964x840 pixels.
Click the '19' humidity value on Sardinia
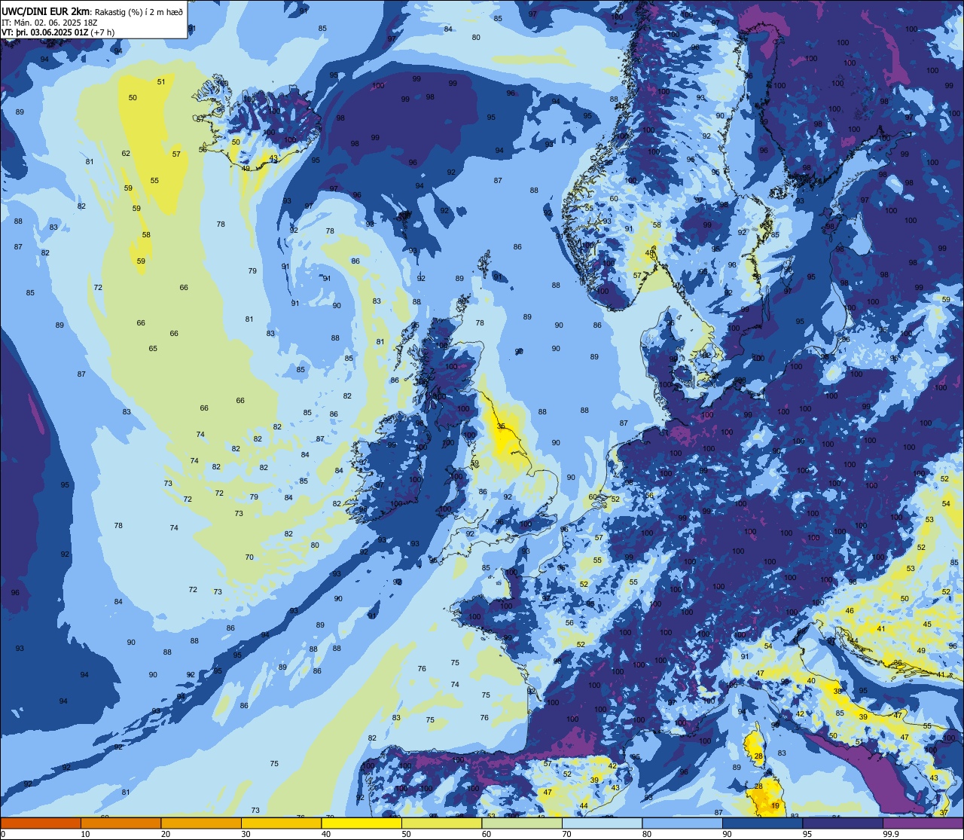point(776,805)
